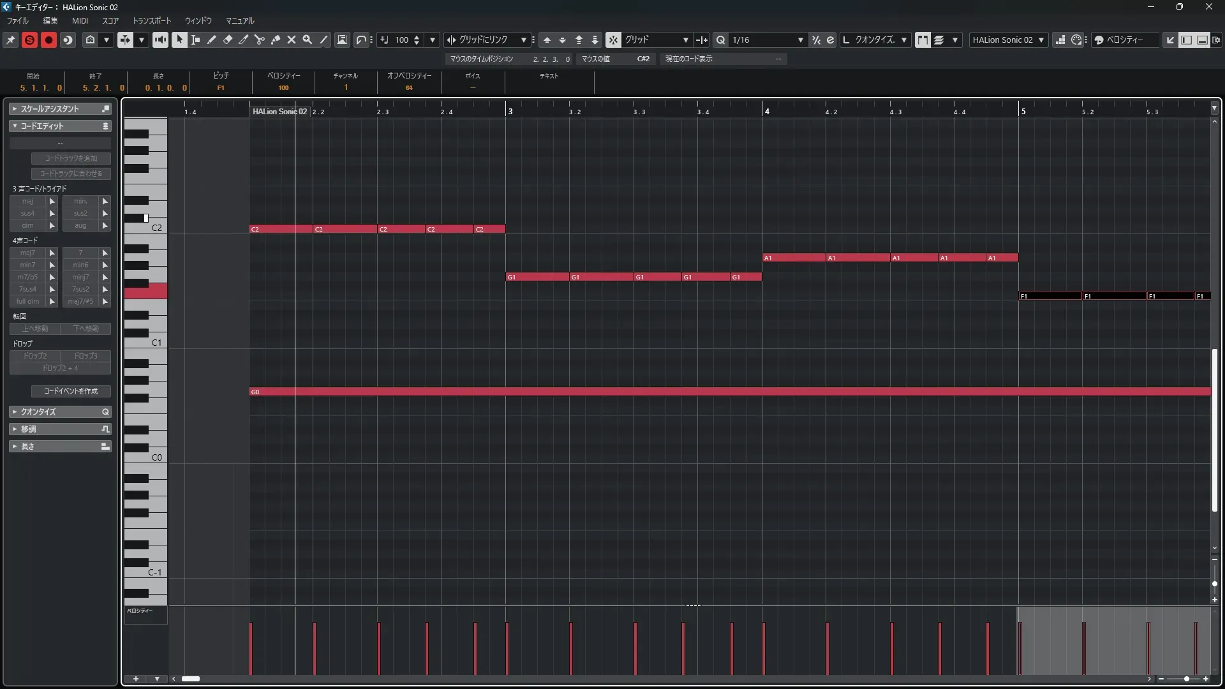Select the Trim tool
The width and height of the screenshot is (1225, 689).
click(x=244, y=40)
